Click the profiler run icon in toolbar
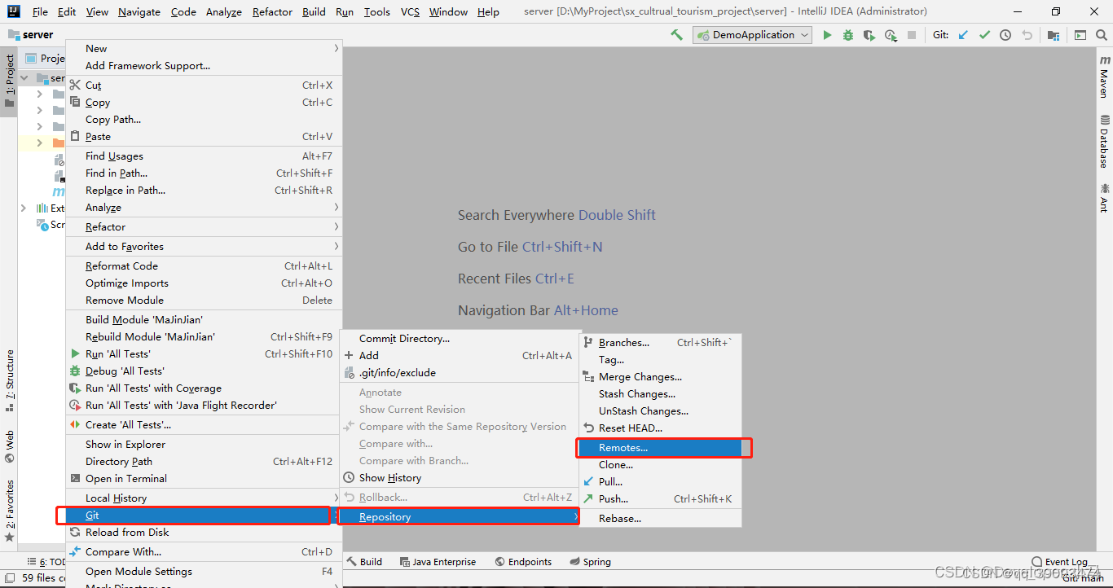 coord(891,35)
